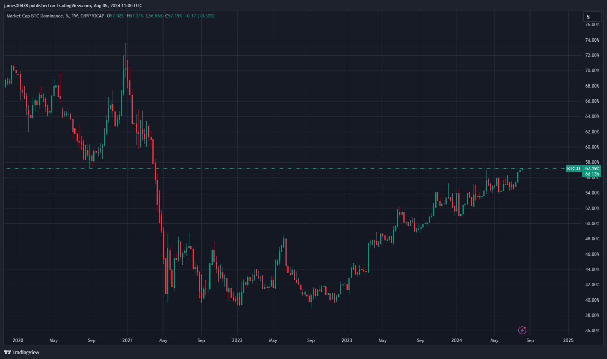Click the 40.00% price scale label

[x=592, y=300]
